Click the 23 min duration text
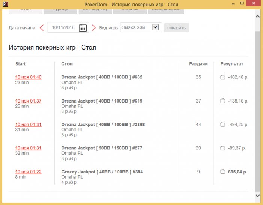Viewport: 263px width, 205px height. (x=22, y=83)
